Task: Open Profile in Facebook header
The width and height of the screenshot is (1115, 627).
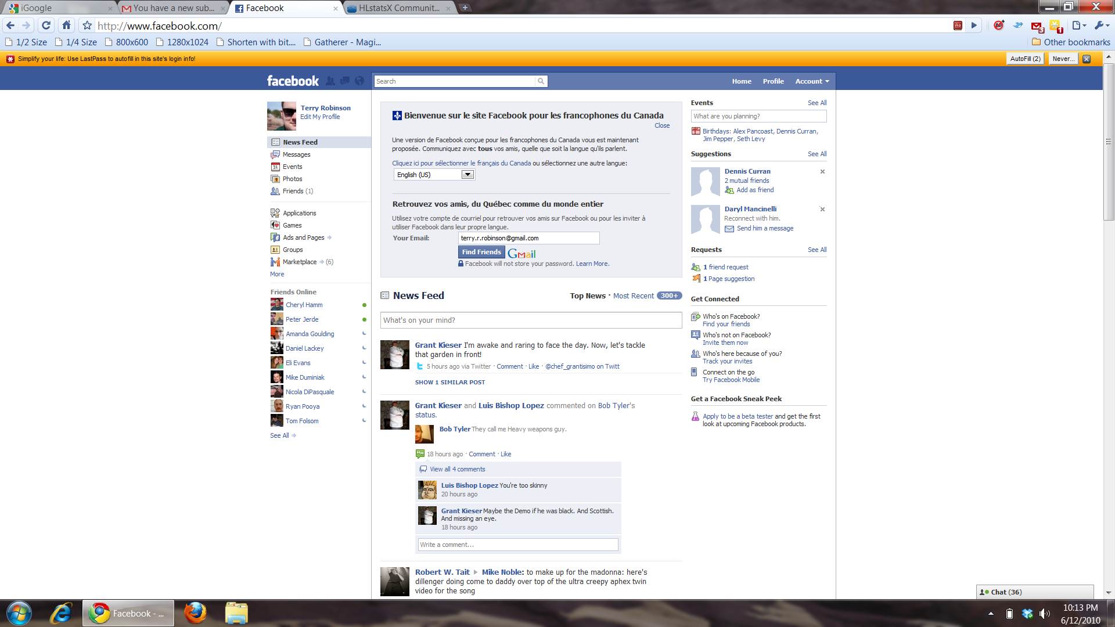Action: [773, 81]
